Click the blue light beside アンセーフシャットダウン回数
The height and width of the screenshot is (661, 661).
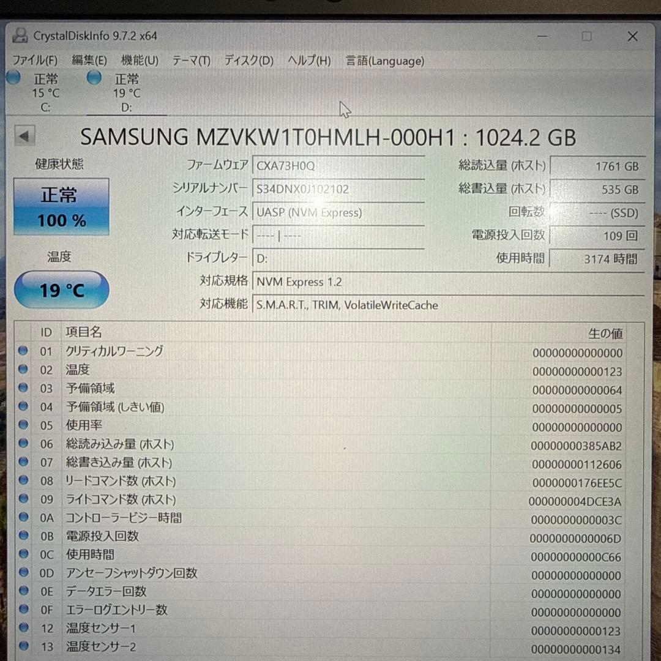[23, 572]
